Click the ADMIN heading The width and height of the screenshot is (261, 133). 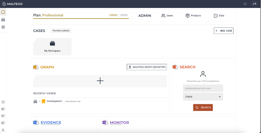145,16
